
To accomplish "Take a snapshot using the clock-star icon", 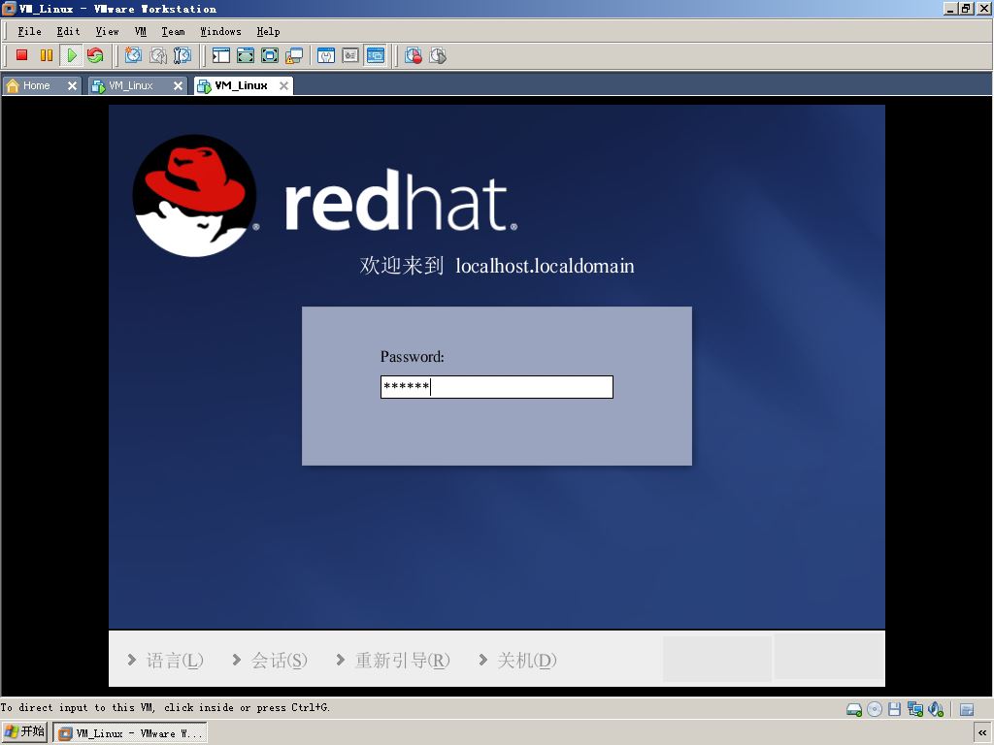I will pyautogui.click(x=132, y=55).
